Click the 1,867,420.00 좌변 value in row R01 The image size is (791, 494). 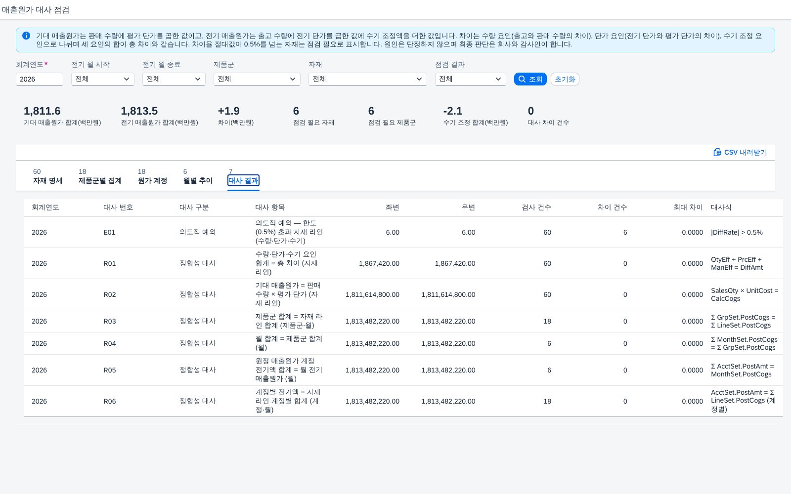click(x=379, y=263)
